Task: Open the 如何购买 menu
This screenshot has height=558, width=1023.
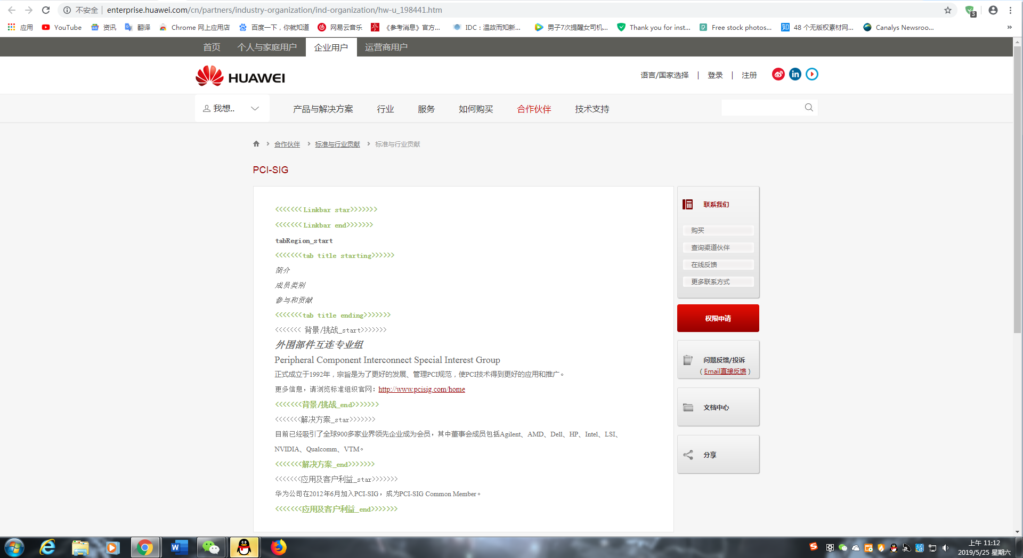Action: pos(476,109)
